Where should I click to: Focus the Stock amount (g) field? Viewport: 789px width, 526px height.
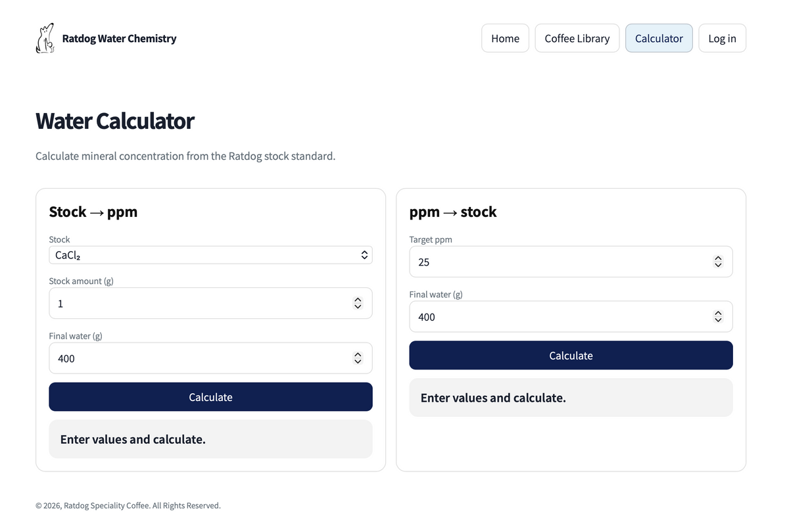point(210,303)
